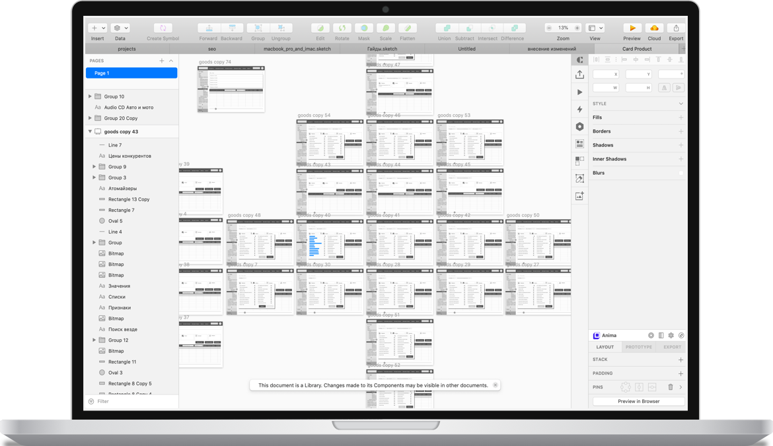Switch to the Untitled document tab
The height and width of the screenshot is (446, 773).
pyautogui.click(x=467, y=49)
